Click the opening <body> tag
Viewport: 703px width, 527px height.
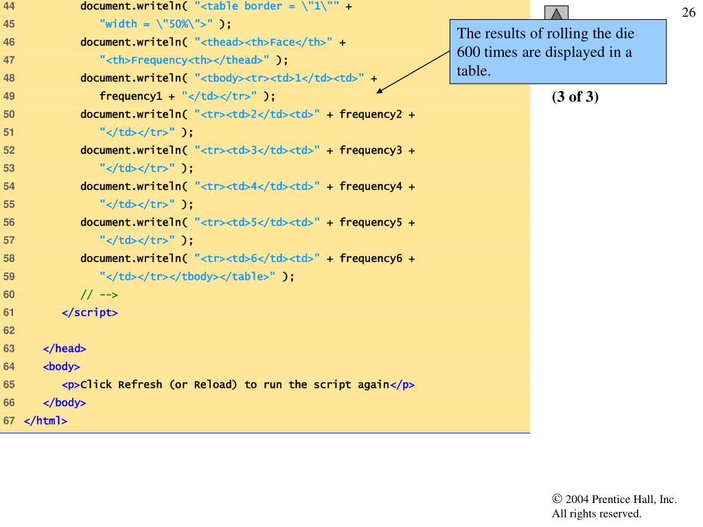[x=61, y=366]
